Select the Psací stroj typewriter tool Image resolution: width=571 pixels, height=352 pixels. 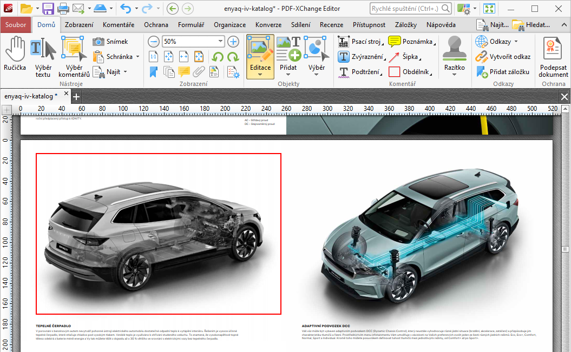pyautogui.click(x=360, y=42)
